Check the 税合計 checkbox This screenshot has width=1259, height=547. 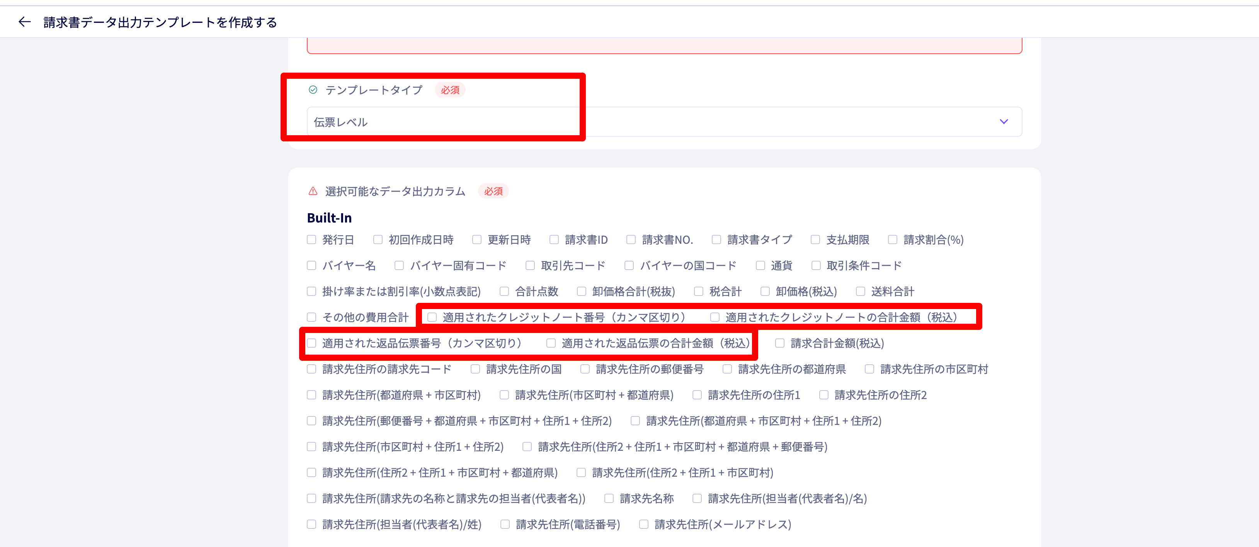coord(699,291)
